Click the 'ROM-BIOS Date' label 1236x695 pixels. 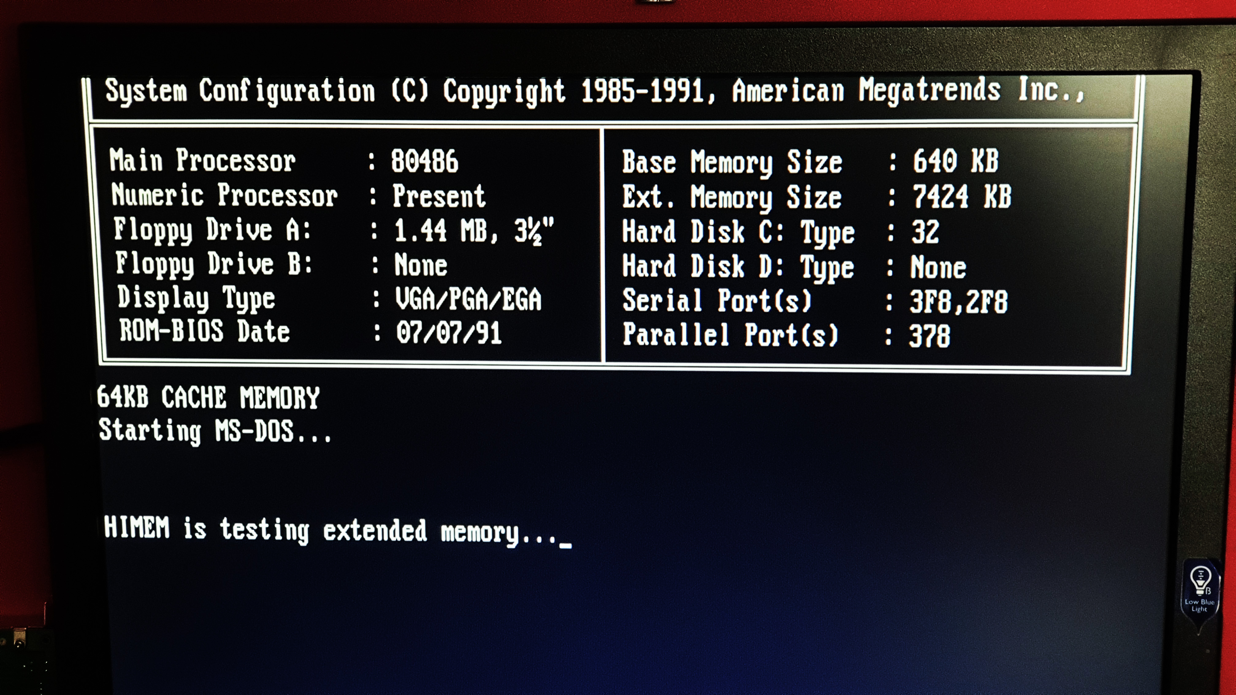(204, 331)
